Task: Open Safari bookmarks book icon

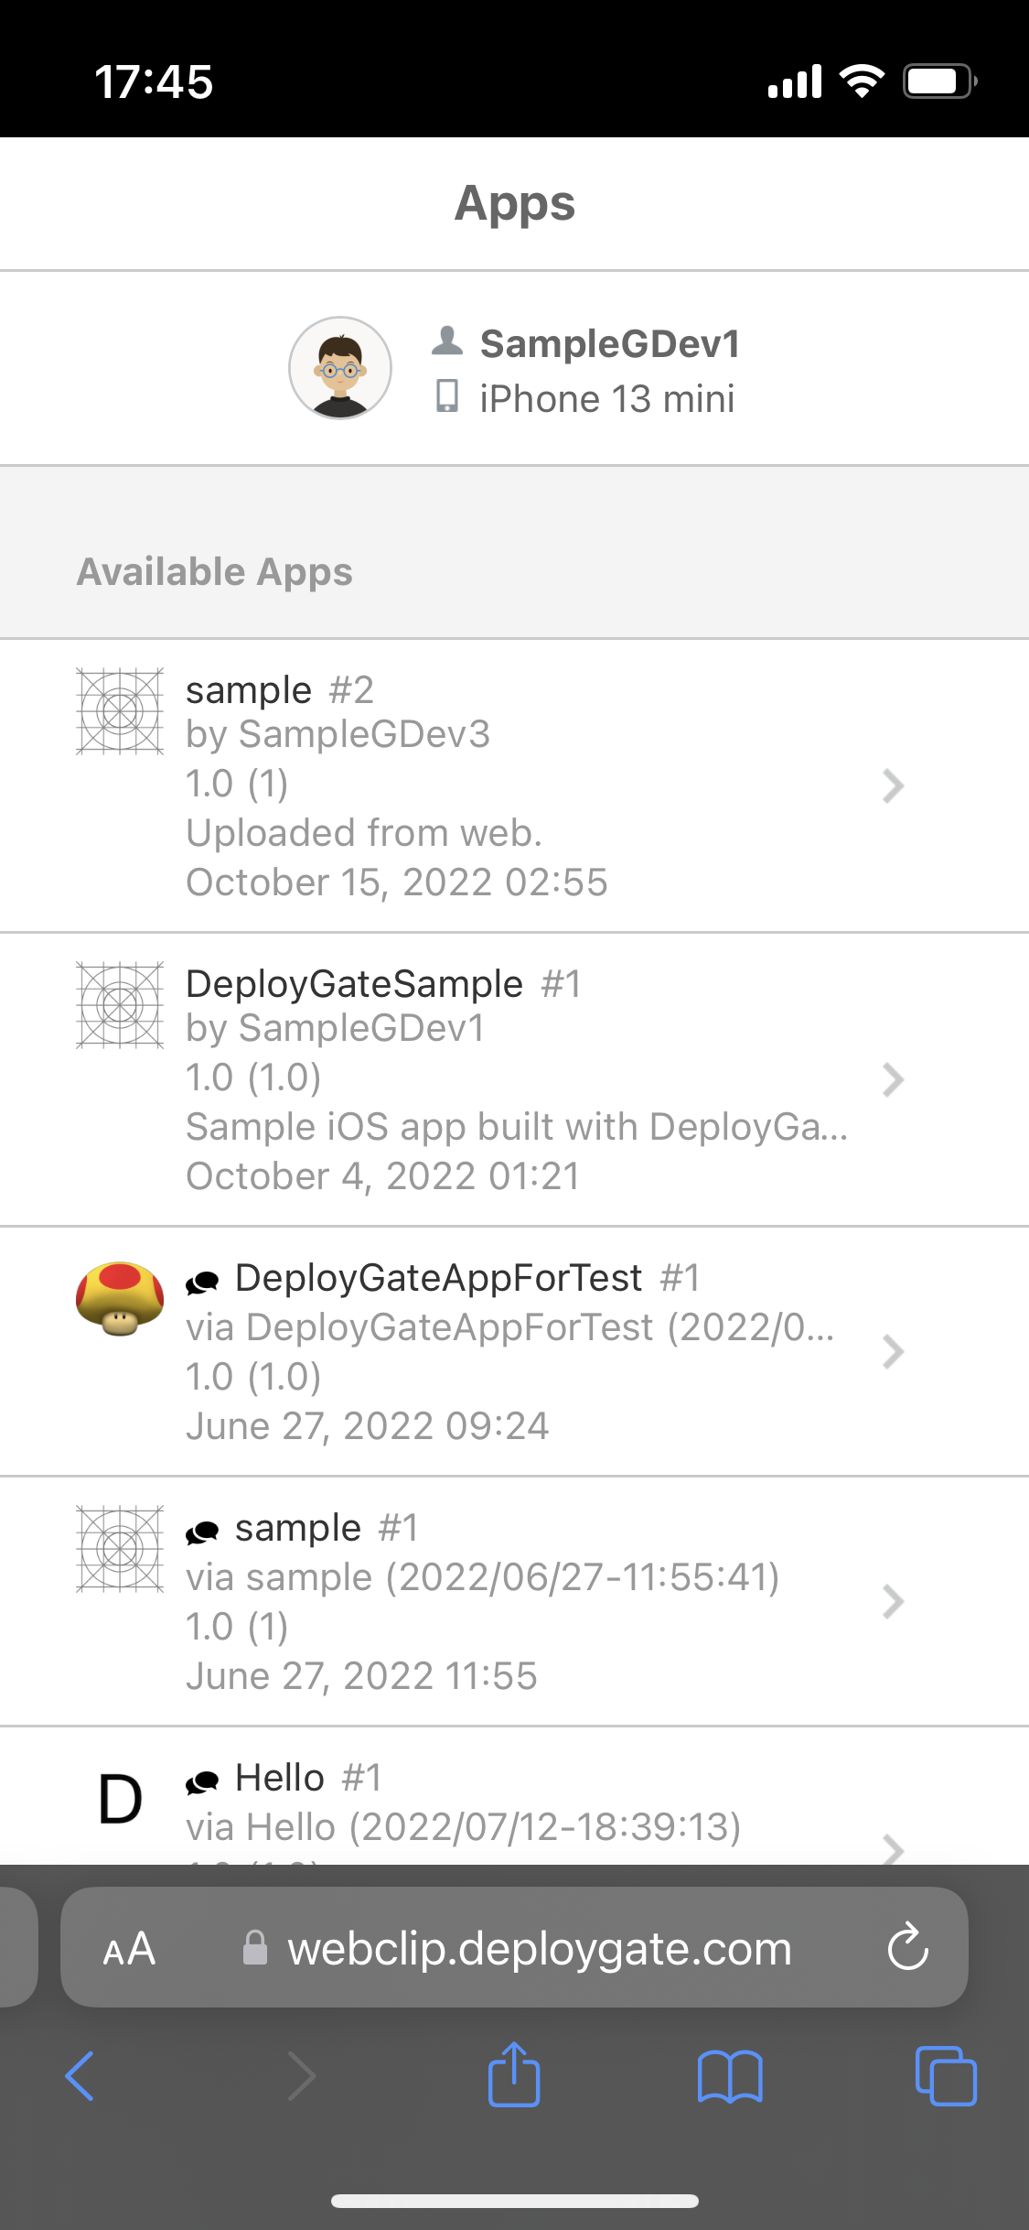Action: coord(730,2076)
